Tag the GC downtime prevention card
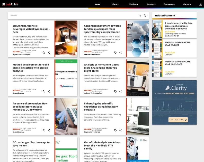Screen dimensions: 204x162 pyautogui.click(x=44, y=130)
